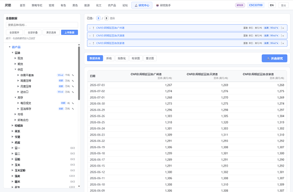This screenshot has height=192, width=293.
Task: Open the 研究中心 navigation tab
Action: (142, 5)
